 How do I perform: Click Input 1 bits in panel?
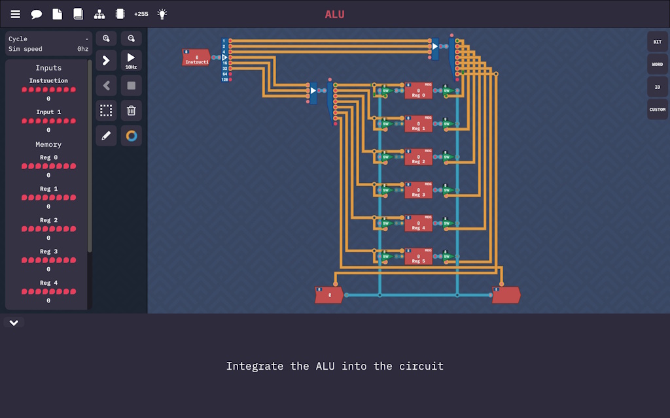(x=48, y=121)
